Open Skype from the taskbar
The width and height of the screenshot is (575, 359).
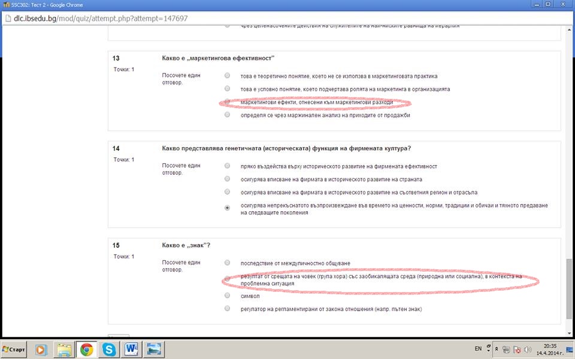pos(109,349)
